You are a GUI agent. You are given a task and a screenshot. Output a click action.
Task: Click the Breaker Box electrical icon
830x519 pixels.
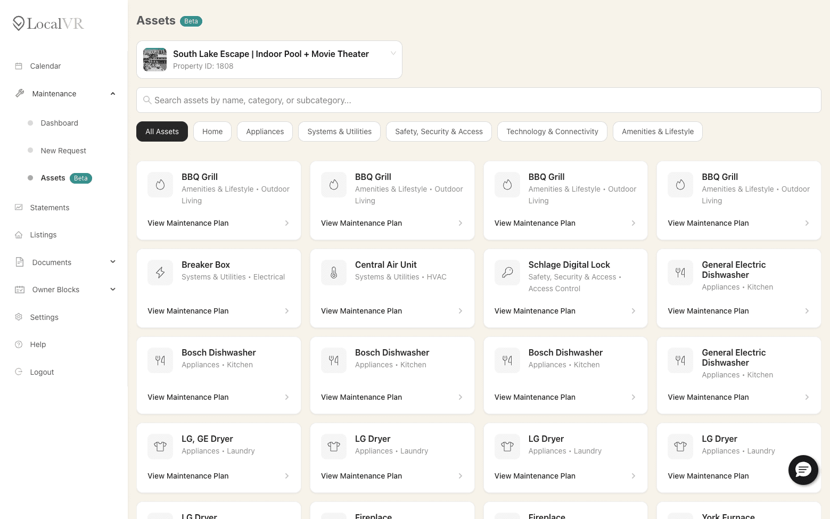pos(160,272)
